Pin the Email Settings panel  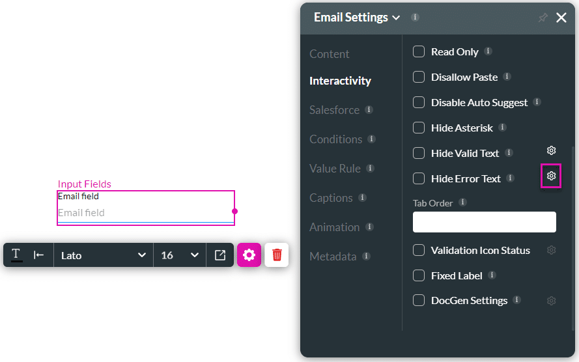[543, 18]
